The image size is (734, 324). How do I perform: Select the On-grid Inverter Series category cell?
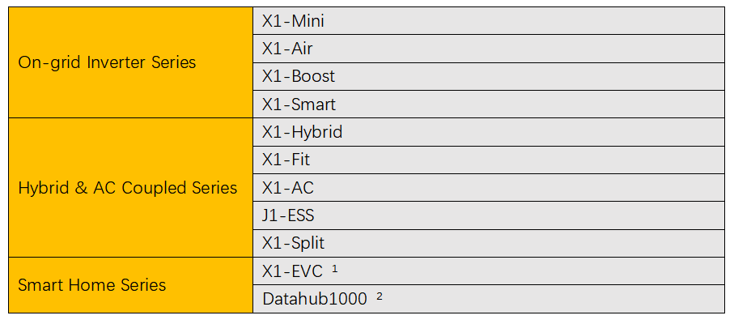click(130, 62)
